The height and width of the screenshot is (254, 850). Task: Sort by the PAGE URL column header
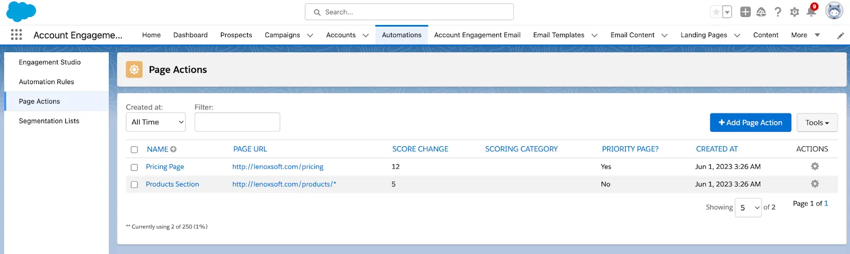250,149
